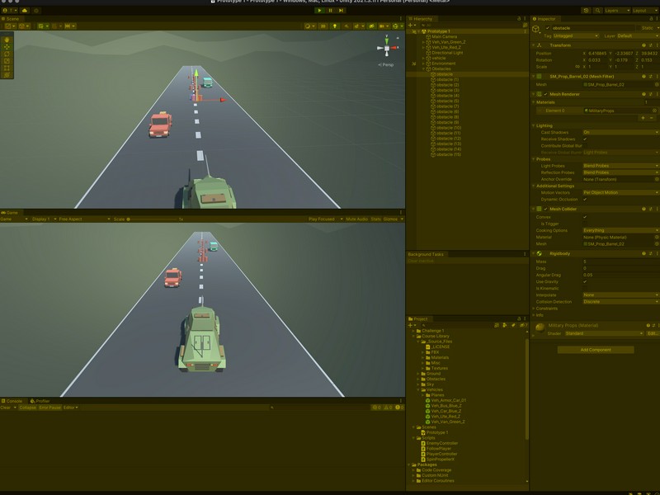Select the Hierarchy tab

tap(421, 18)
